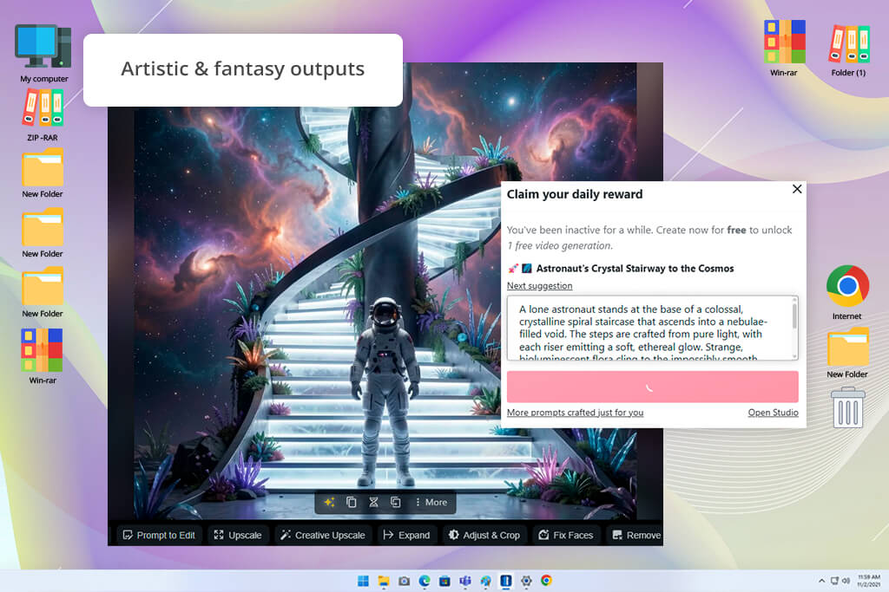Open Microsoft Teams in the taskbar
889x592 pixels.
[x=465, y=581]
